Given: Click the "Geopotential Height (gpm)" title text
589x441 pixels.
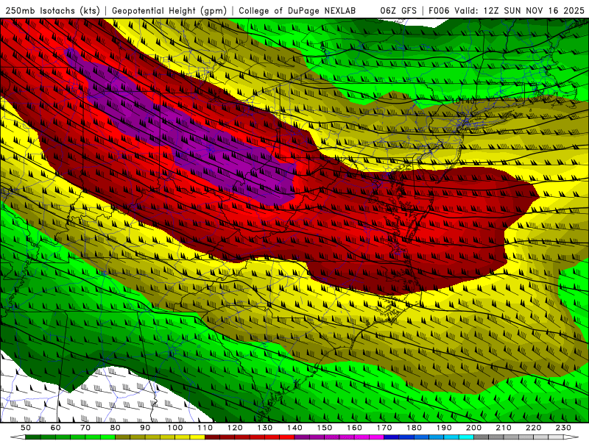Looking at the screenshot, I should click(x=169, y=11).
